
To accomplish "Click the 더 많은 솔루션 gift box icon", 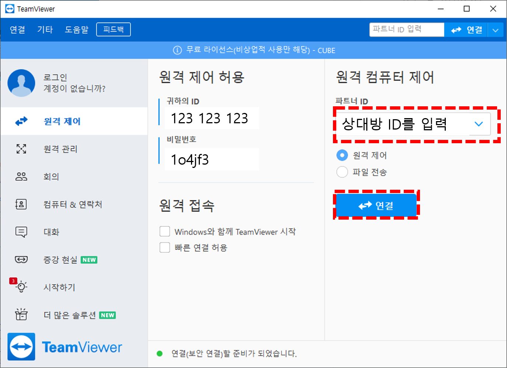I will click(x=21, y=314).
